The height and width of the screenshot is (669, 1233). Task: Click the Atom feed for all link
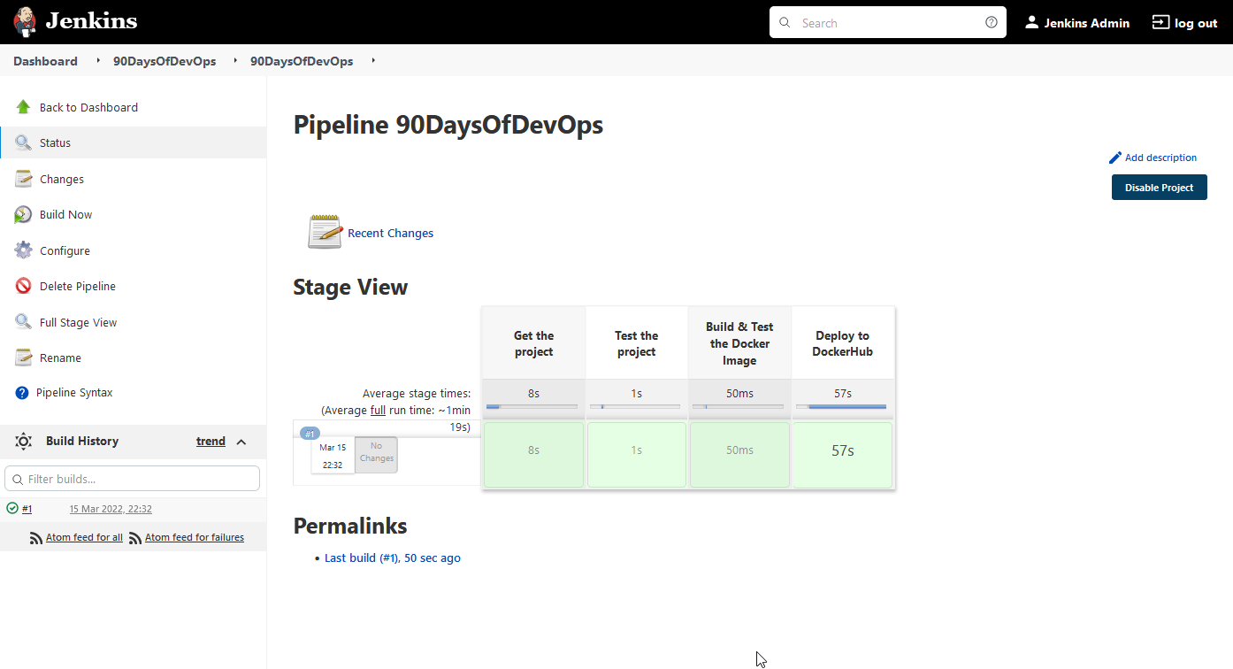[84, 537]
